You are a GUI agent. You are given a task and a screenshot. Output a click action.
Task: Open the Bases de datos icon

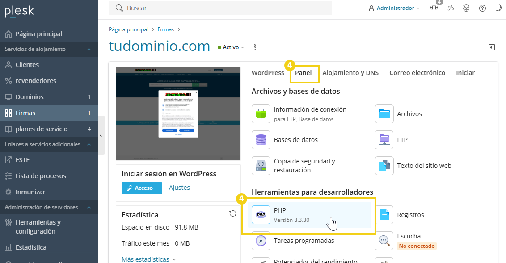pyautogui.click(x=261, y=140)
